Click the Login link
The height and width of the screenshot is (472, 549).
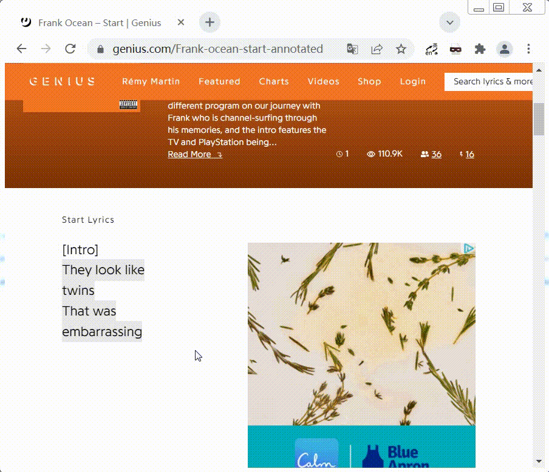click(413, 81)
